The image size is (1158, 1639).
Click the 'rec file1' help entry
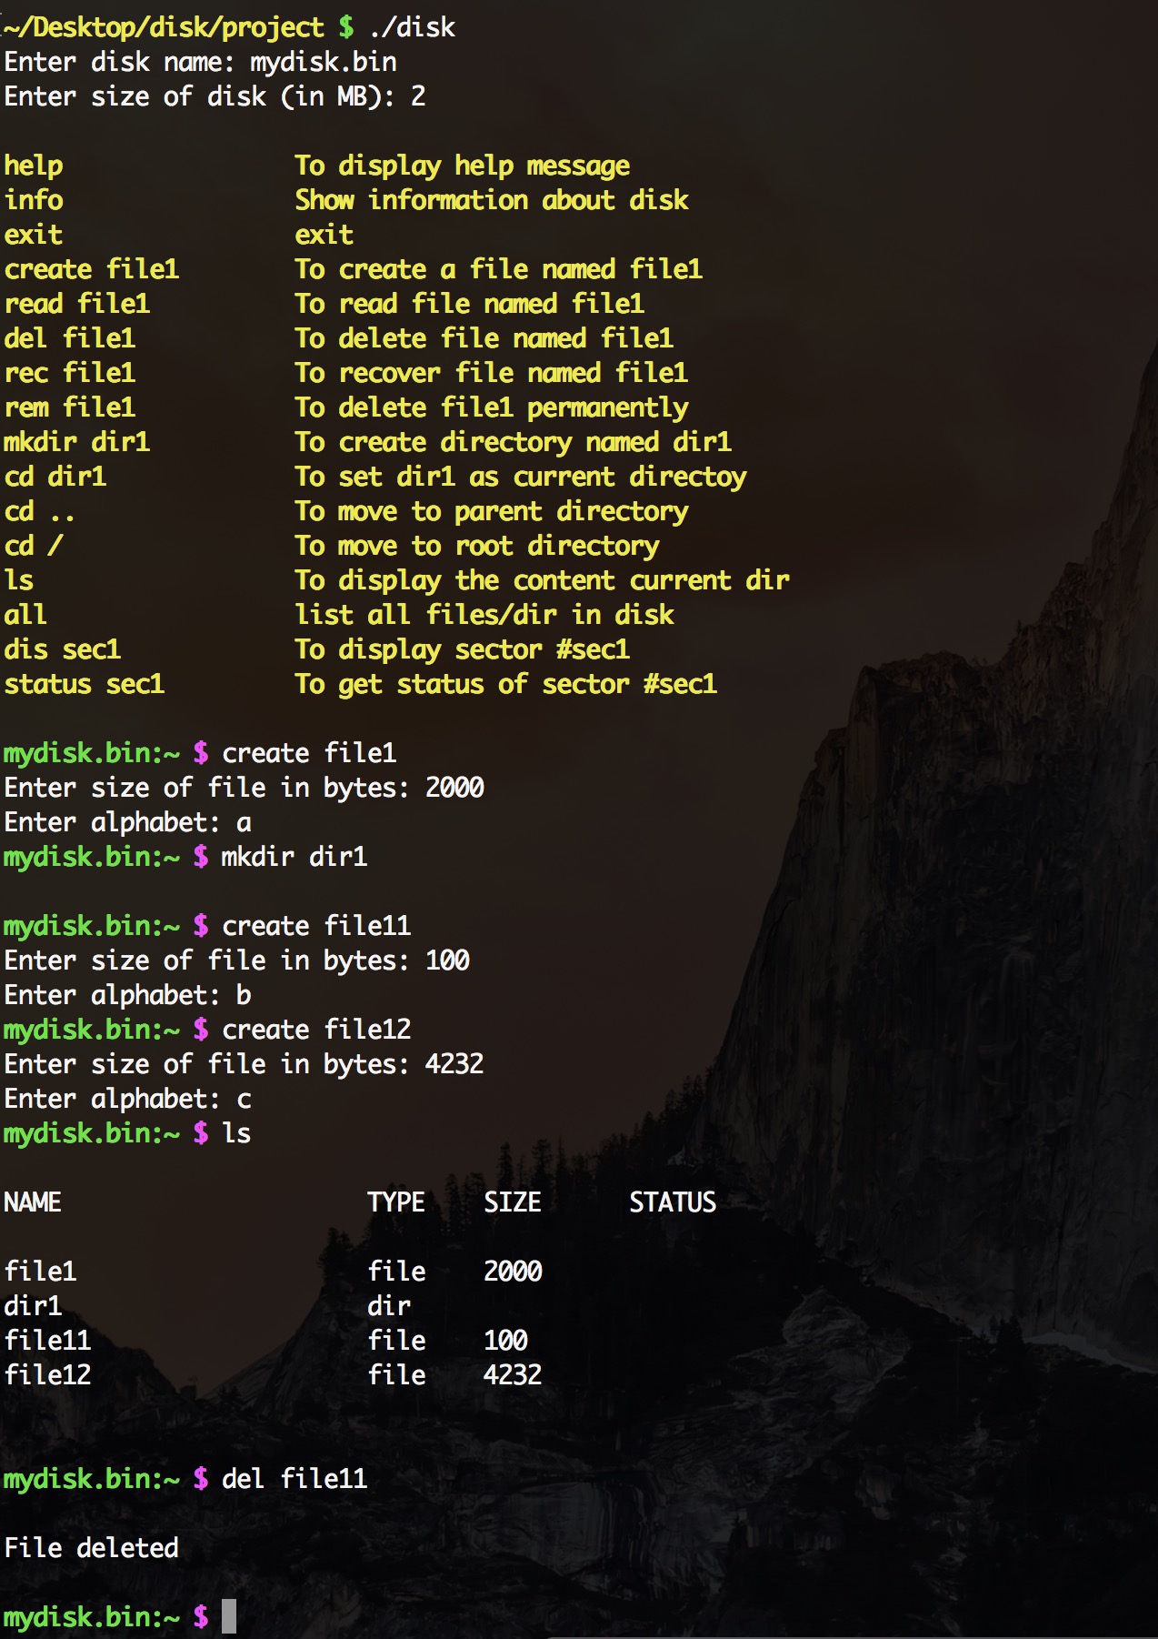[70, 373]
